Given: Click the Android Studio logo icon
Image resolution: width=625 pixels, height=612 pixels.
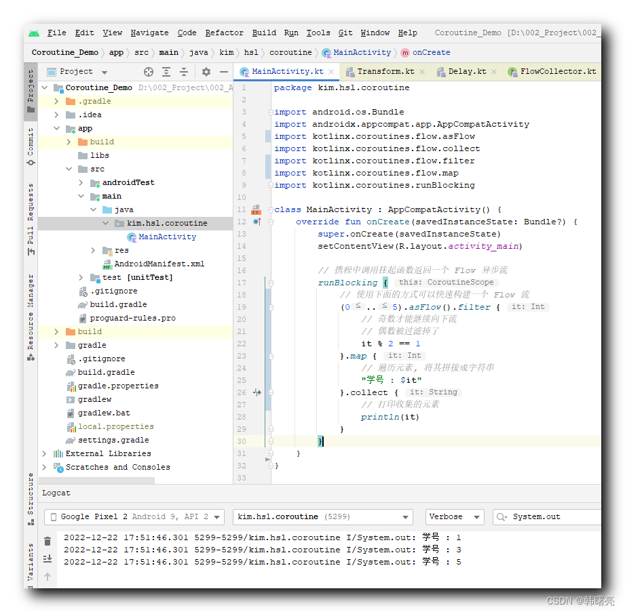Looking at the screenshot, I should pyautogui.click(x=34, y=33).
